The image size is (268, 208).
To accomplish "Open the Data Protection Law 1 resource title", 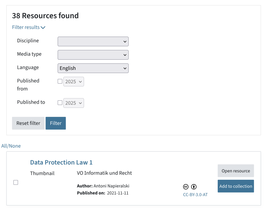I will pos(61,162).
